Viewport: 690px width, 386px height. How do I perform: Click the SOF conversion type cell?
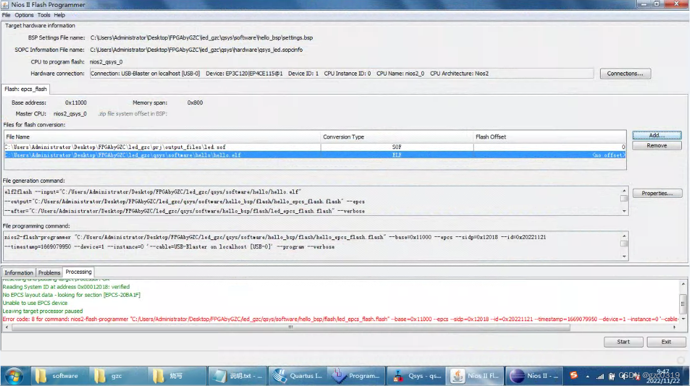(x=397, y=147)
